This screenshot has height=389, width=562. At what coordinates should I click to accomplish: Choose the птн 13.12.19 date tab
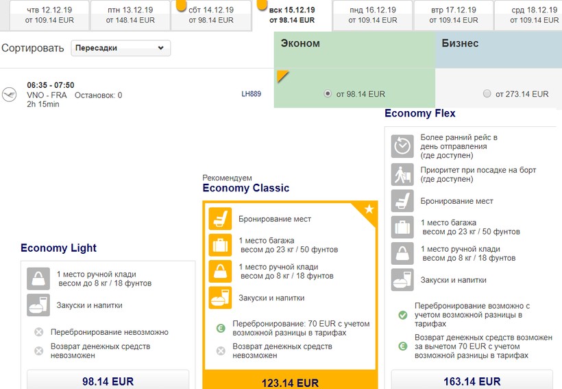click(x=130, y=15)
